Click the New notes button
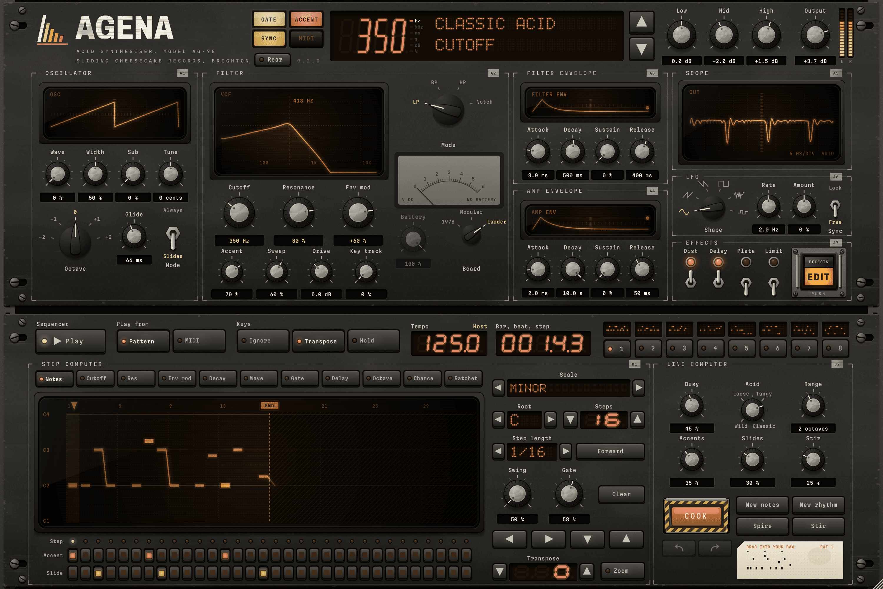Image resolution: width=883 pixels, height=589 pixels. 762,505
